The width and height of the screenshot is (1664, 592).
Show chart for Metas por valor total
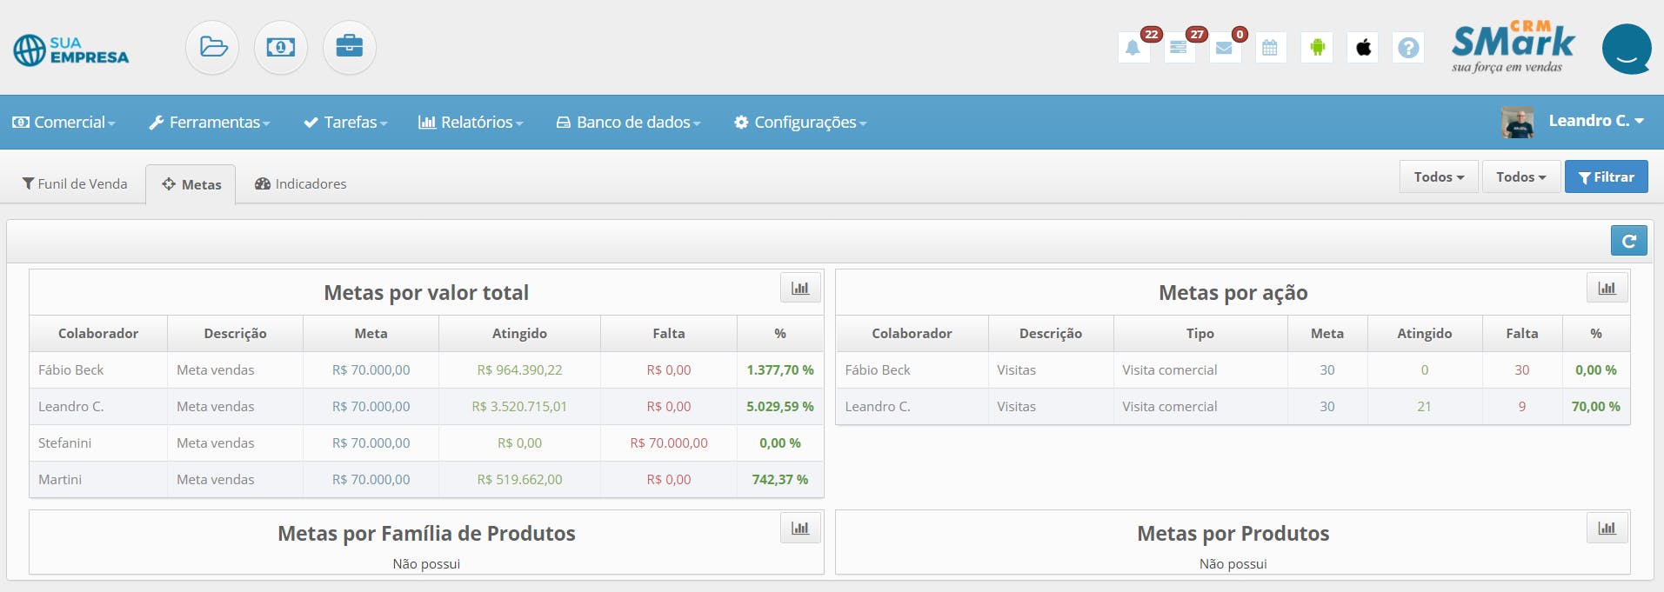pos(800,289)
